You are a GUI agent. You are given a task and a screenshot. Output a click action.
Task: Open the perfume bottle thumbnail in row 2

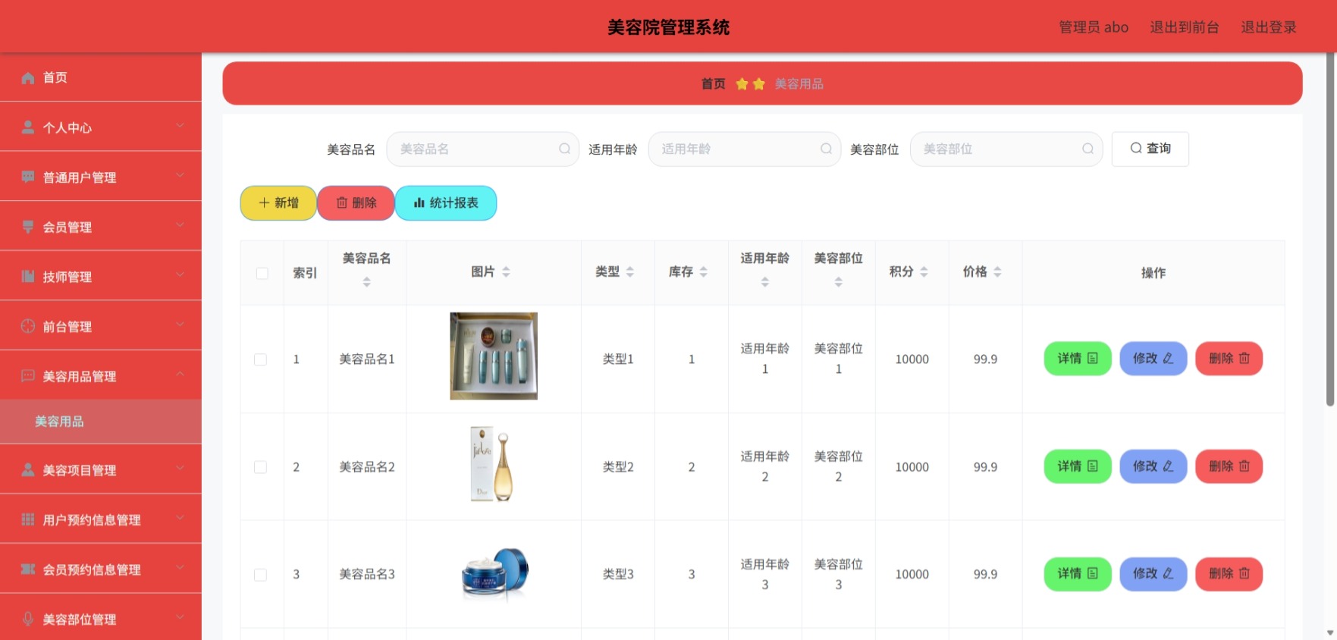[492, 463]
